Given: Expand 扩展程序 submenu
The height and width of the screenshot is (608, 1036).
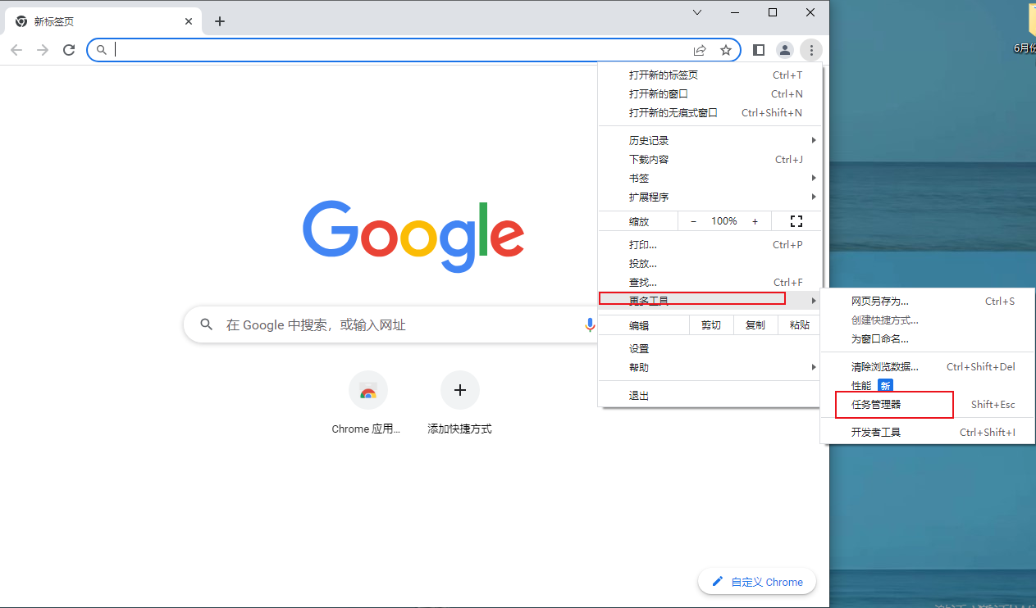Looking at the screenshot, I should (710, 197).
